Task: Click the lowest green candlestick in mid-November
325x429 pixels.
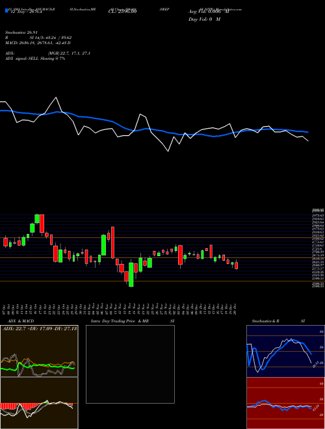Action: tap(131, 274)
